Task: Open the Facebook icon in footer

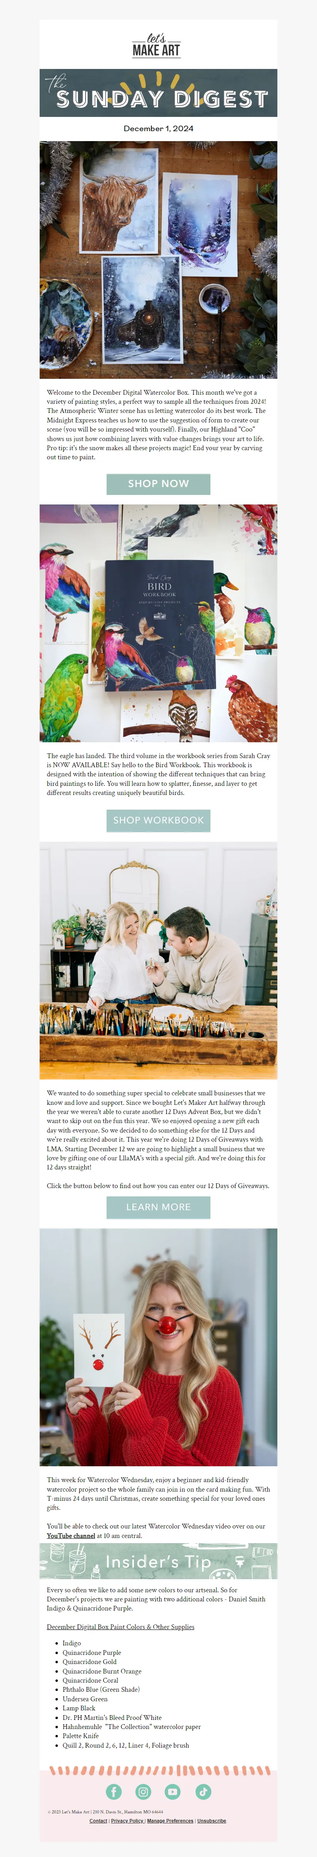Action: 114,1791
